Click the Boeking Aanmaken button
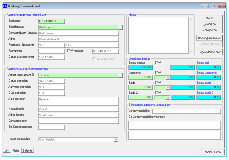 (209, 38)
